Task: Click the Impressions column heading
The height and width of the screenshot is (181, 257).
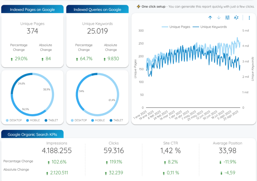Action: 57,143
